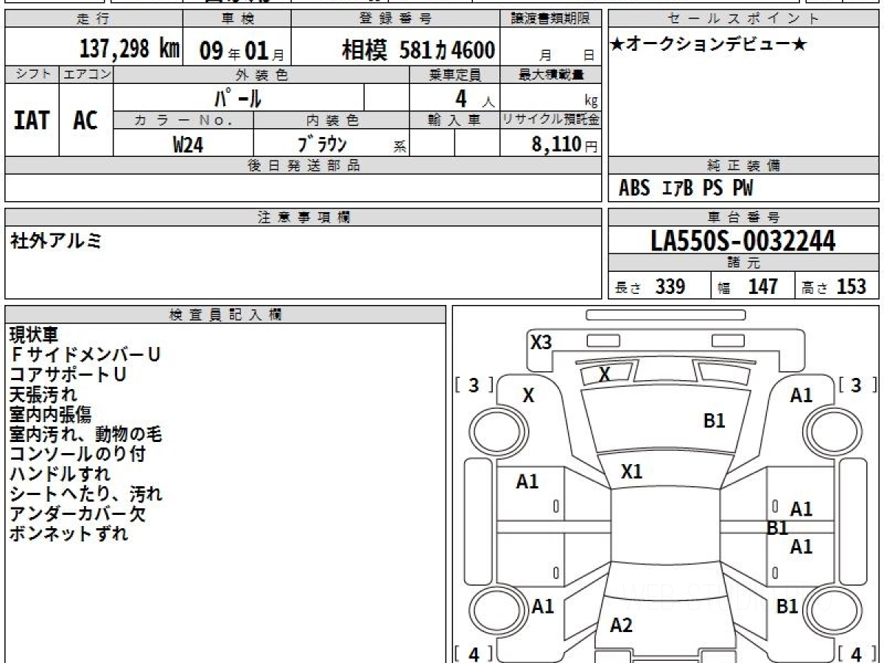Viewport: 884px width, 663px height.
Task: Click the 純正装備 header
Action: coord(744,166)
